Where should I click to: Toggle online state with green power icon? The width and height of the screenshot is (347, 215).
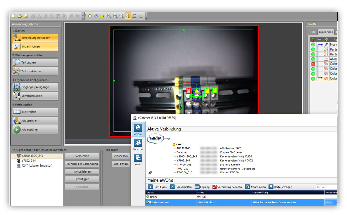[141, 16]
